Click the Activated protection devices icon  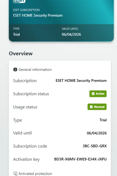(x=15, y=174)
